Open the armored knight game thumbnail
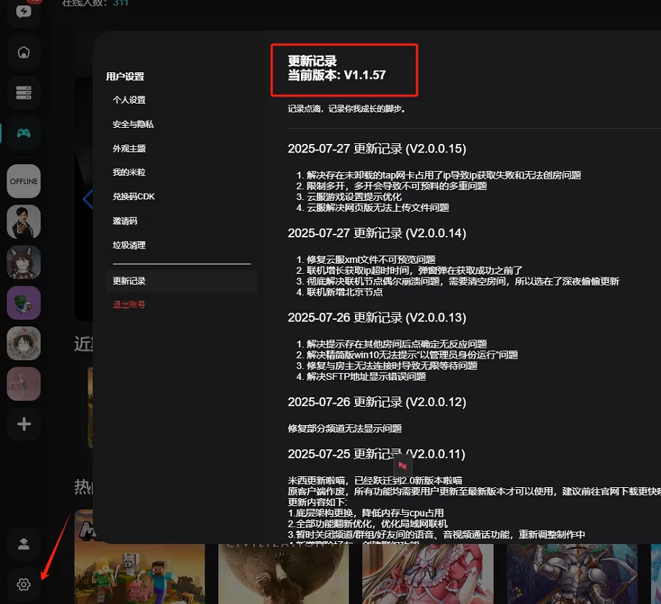Image resolution: width=661 pixels, height=604 pixels. (572, 573)
